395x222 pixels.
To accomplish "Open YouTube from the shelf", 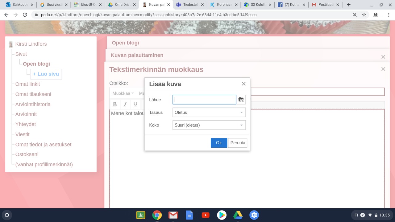I will 206,215.
